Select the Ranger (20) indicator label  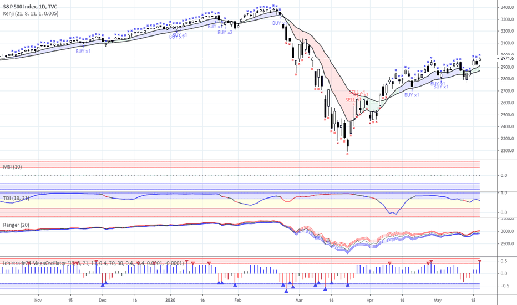16,225
